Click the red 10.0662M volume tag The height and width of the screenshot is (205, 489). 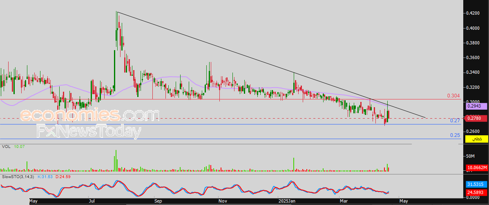477,168
